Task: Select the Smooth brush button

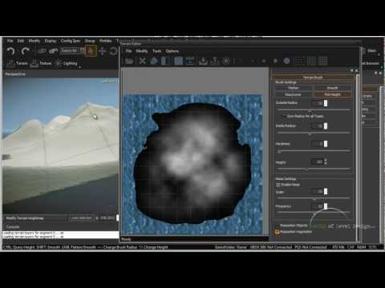Action: click(332, 88)
